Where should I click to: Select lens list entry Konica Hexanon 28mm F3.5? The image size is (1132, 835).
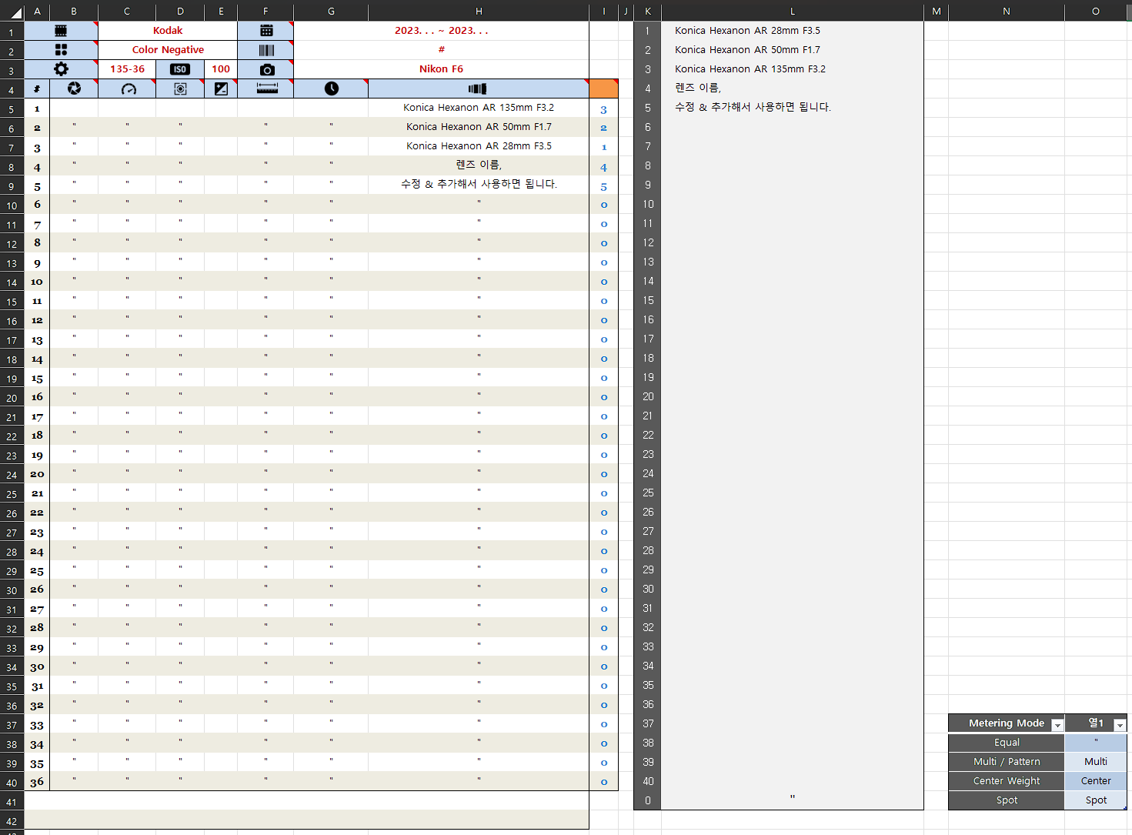793,31
